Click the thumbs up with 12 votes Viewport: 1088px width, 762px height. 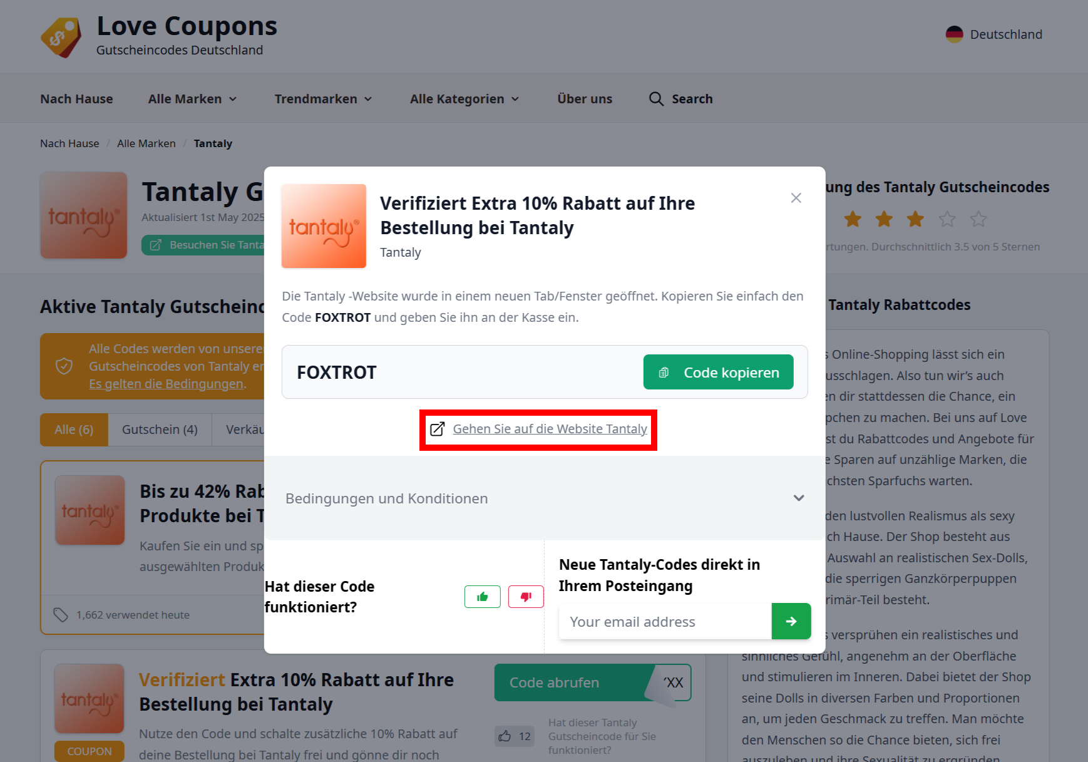[x=515, y=736]
